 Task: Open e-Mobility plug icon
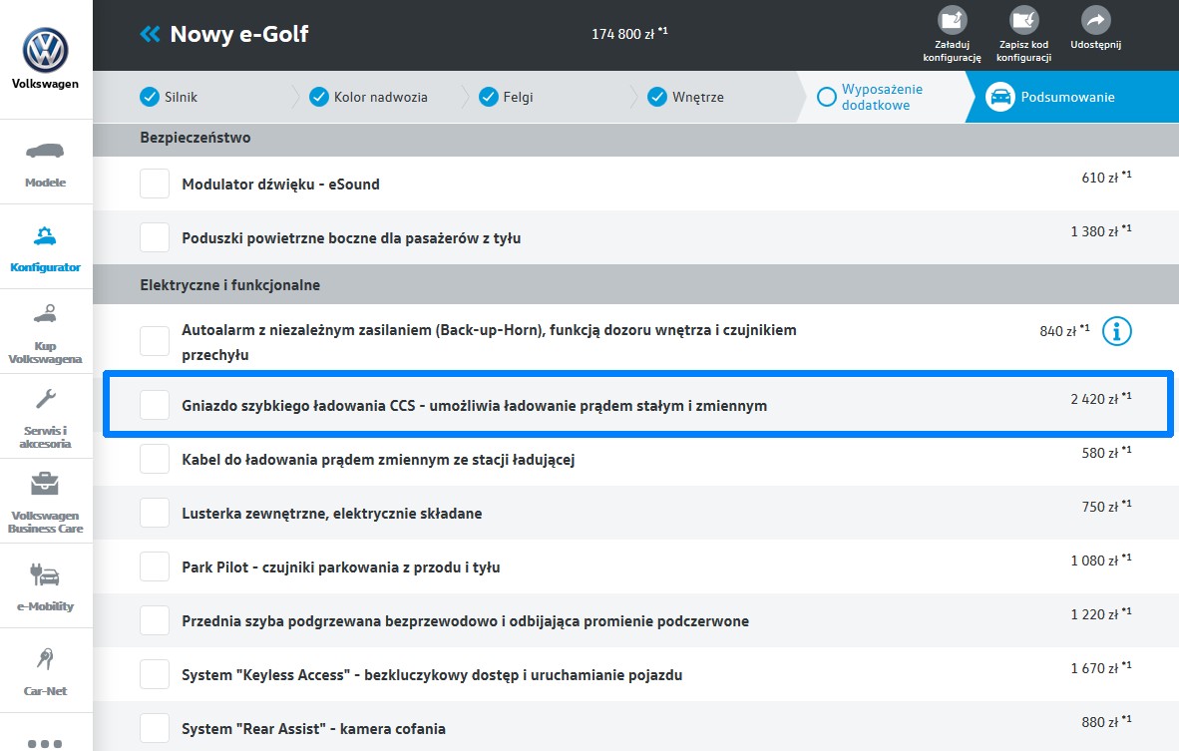tap(45, 575)
